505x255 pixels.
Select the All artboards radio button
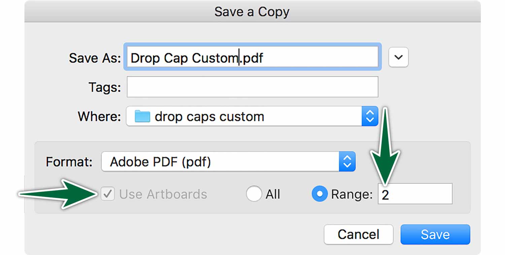(x=254, y=194)
